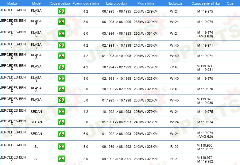
Task: Click the W140 body cell in the 210kW row
Action: (x=174, y=45)
